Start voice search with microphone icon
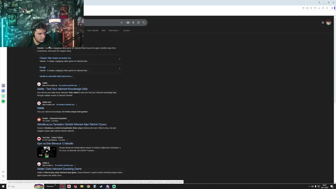The image size is (336, 189). tap(133, 23)
